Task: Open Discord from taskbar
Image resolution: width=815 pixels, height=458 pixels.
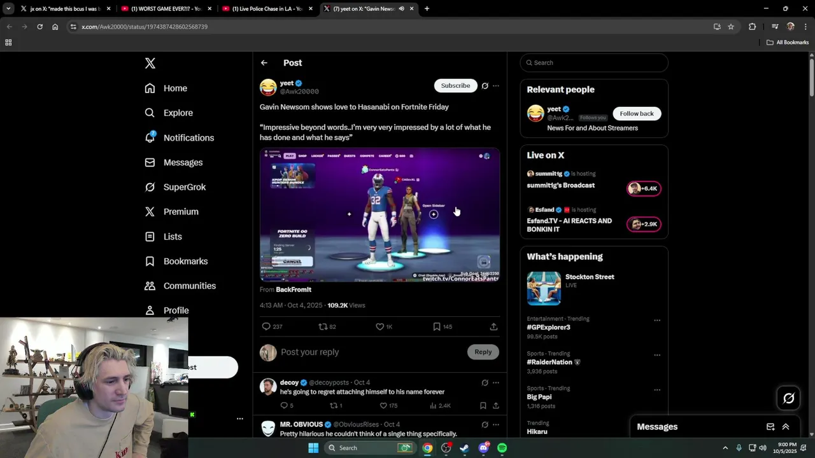Action: [x=484, y=448]
